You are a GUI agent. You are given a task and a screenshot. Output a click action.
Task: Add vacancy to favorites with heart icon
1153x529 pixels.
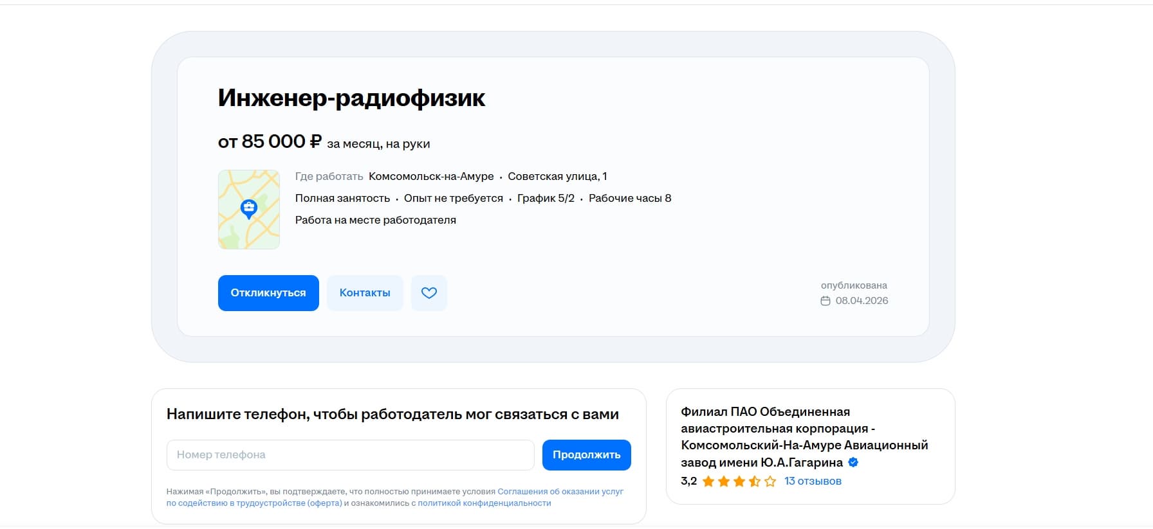click(x=429, y=293)
